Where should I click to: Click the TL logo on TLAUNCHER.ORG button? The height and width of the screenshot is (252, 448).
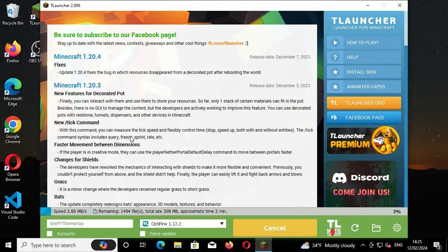334,103
